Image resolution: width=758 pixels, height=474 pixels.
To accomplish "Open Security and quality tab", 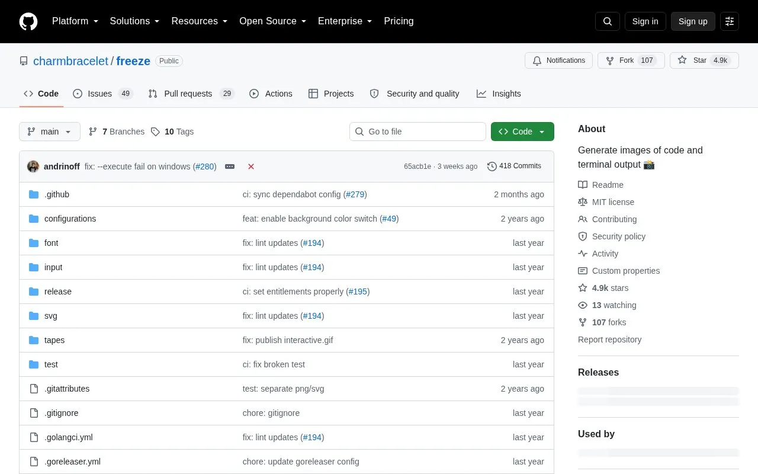I will click(x=415, y=94).
